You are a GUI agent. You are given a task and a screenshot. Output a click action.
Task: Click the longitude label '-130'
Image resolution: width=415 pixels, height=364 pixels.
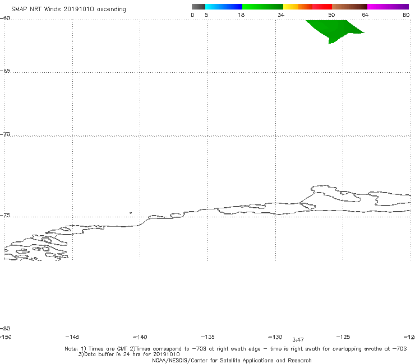275,337
